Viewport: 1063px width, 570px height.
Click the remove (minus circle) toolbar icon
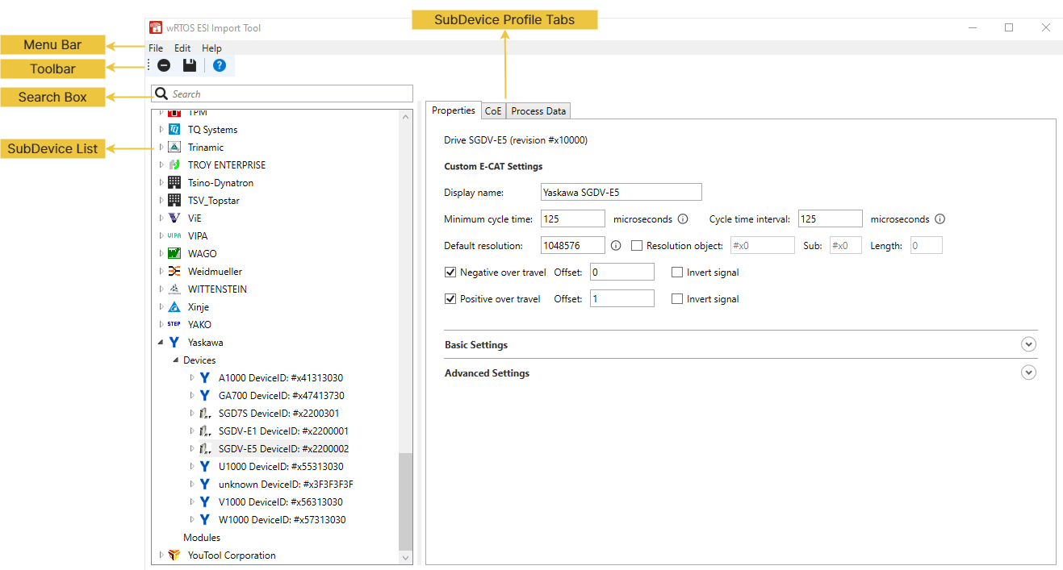pyautogui.click(x=164, y=65)
